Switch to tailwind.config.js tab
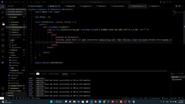This screenshot has height=104, width=185. 35,6
